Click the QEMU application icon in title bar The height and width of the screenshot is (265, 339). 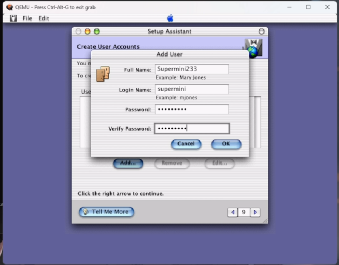[x=9, y=7]
